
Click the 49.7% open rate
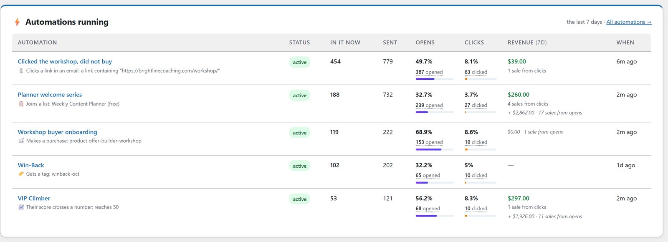(424, 61)
